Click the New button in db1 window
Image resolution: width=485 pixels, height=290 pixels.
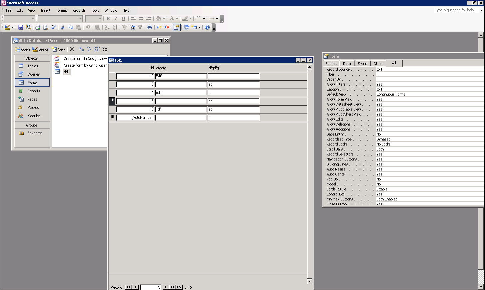pos(59,49)
